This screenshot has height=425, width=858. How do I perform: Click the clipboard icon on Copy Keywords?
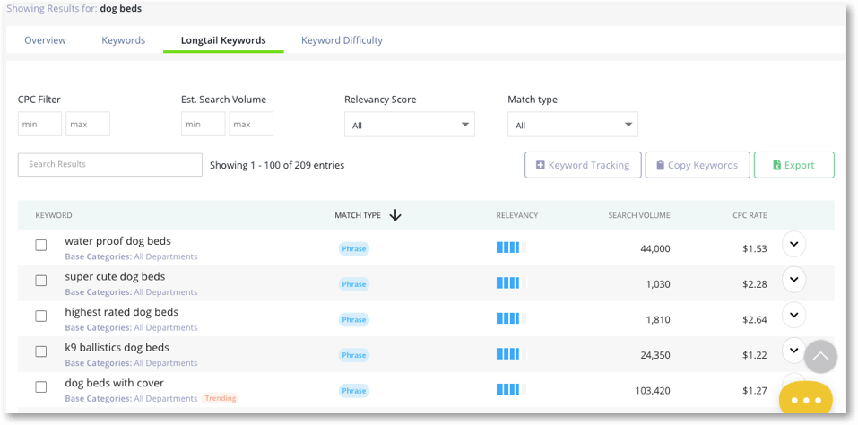click(660, 165)
